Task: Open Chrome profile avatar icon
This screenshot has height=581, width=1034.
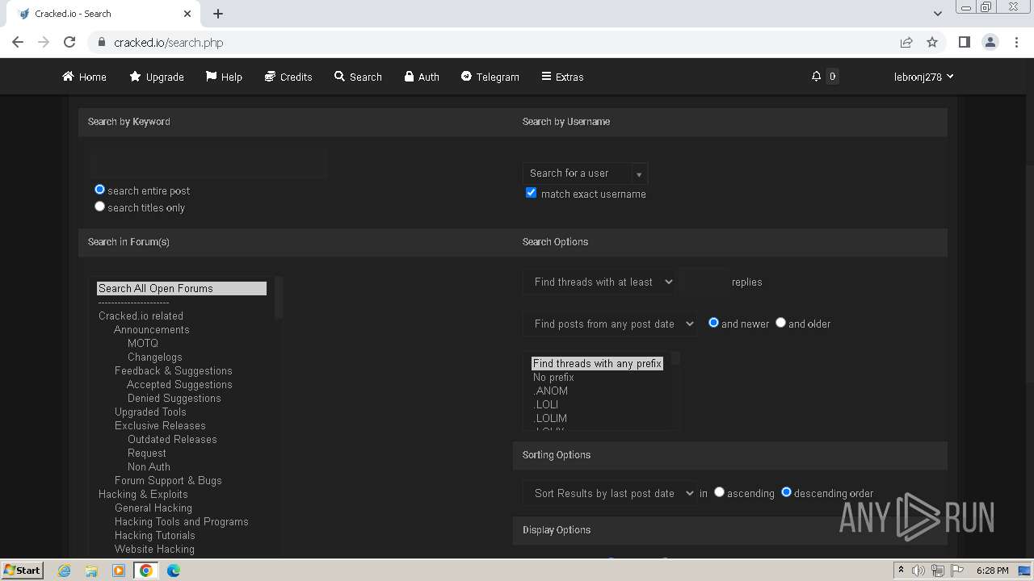Action: point(990,42)
